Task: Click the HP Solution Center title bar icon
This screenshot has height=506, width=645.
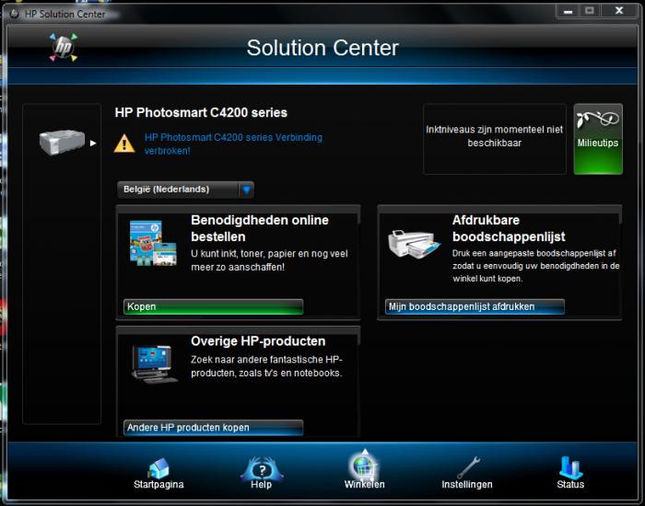Action: click(x=15, y=14)
